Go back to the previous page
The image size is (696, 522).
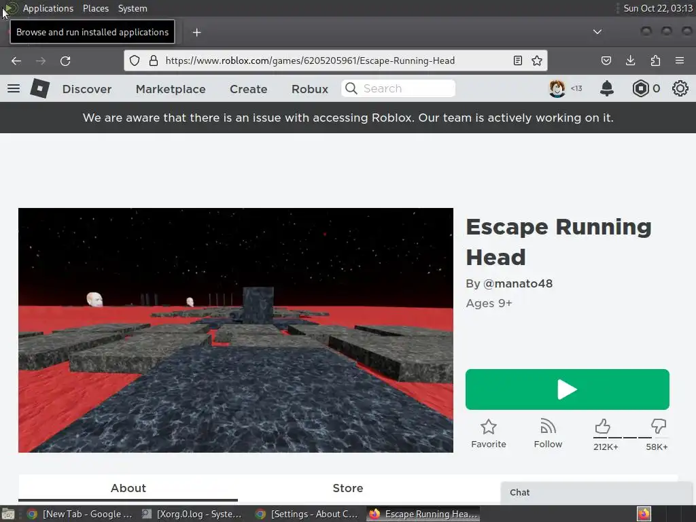click(16, 60)
